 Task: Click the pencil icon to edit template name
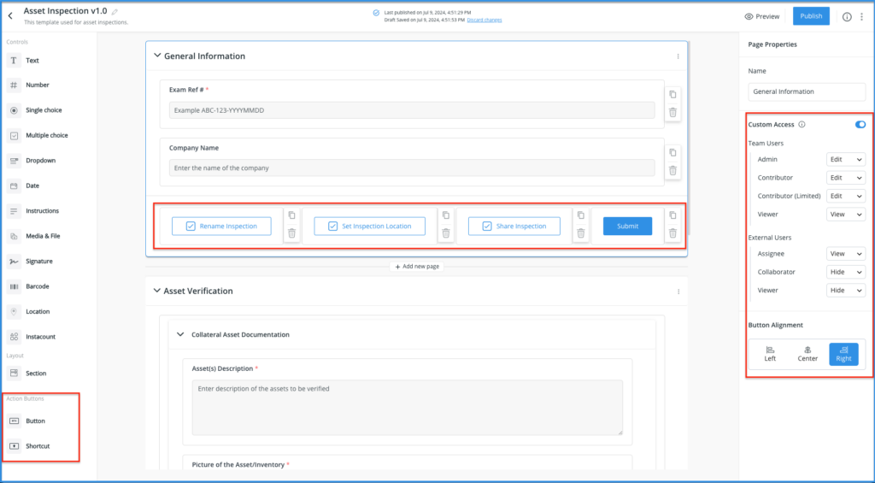pos(115,12)
